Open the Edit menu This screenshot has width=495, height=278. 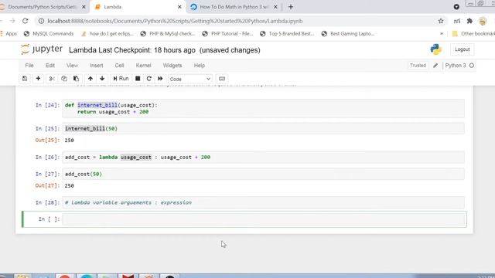coord(49,65)
